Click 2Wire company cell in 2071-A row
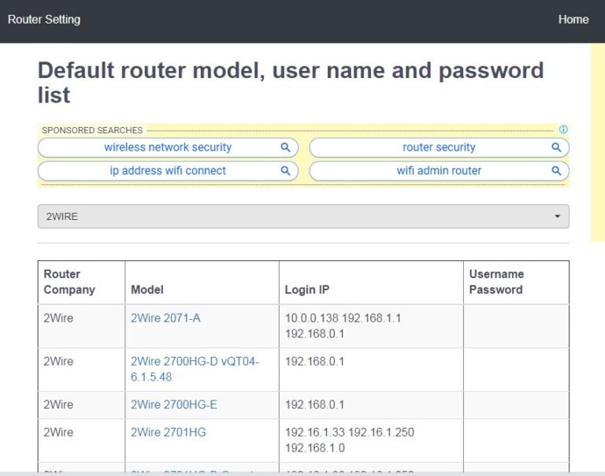The image size is (605, 476). pos(81,325)
